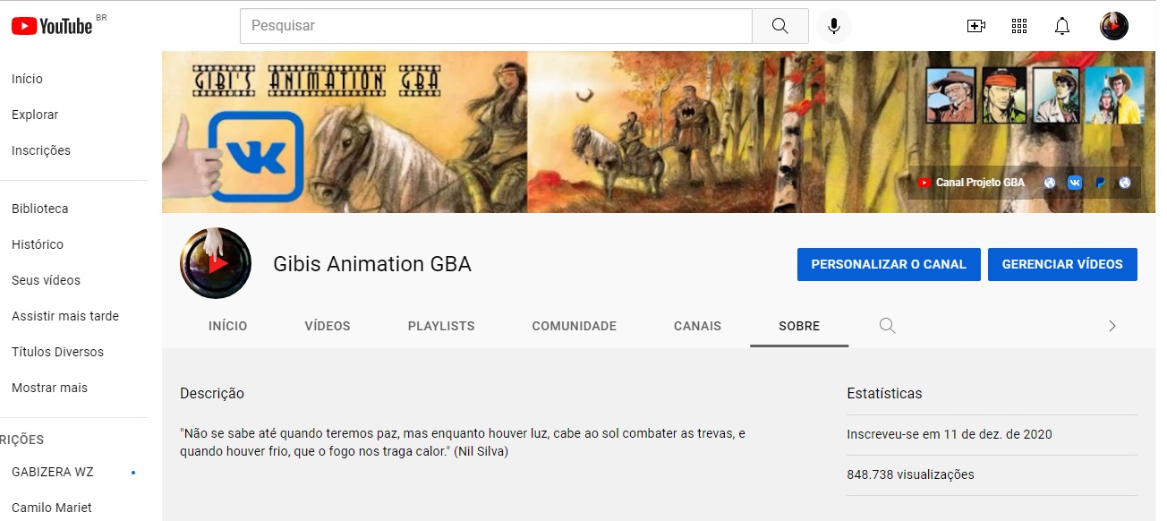
Task: Show more channel tabs with right chevron
Action: tap(1112, 326)
